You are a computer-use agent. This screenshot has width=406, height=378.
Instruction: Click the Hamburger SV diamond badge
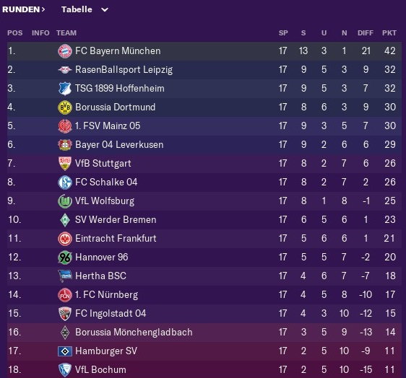[x=65, y=351]
